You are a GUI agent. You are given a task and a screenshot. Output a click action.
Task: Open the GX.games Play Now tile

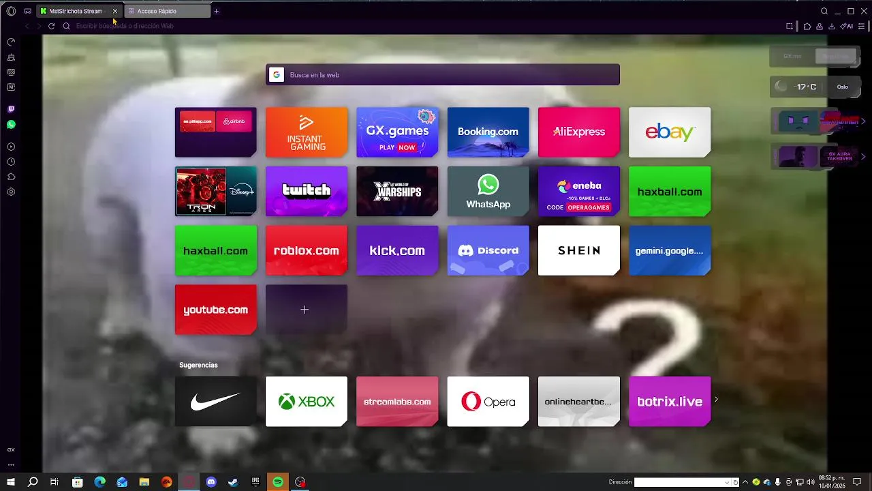tap(397, 132)
